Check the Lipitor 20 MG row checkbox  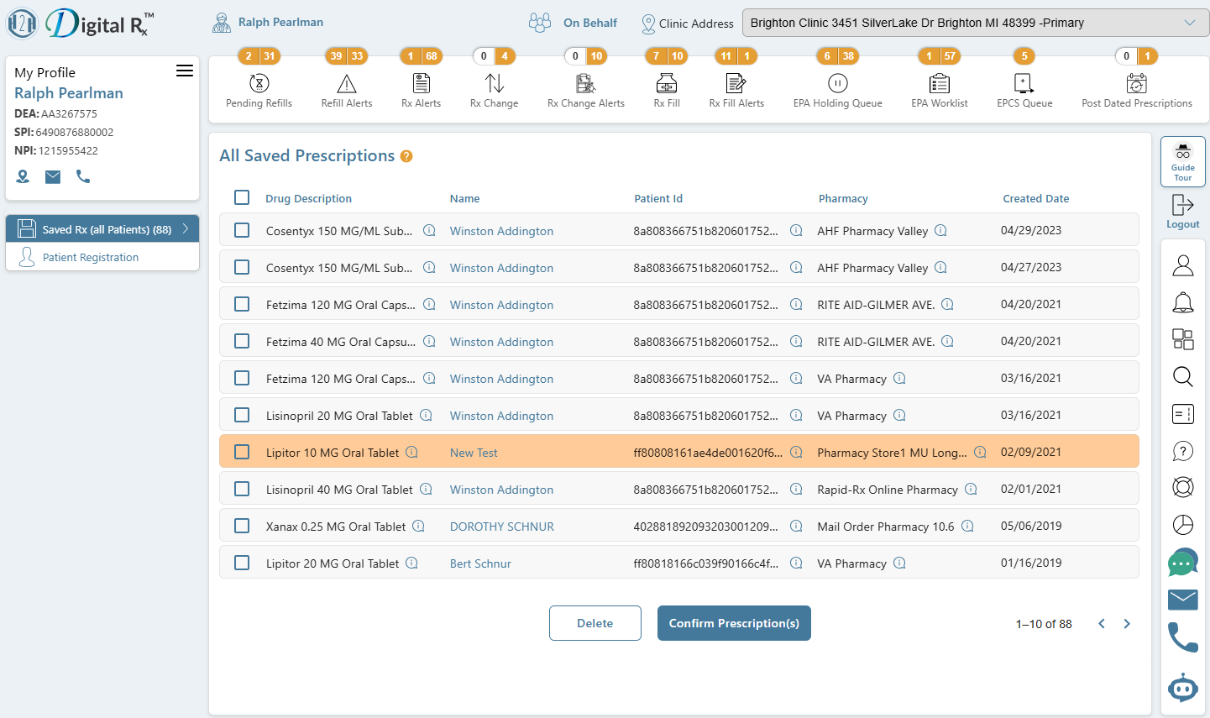coord(242,563)
